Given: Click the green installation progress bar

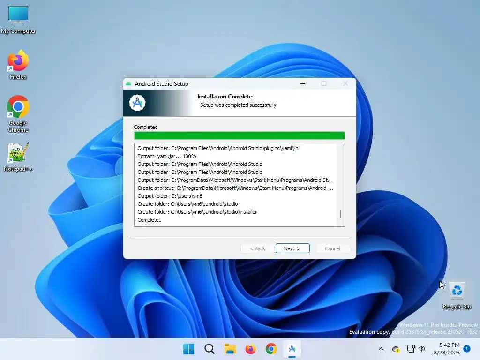Looking at the screenshot, I should (240, 135).
